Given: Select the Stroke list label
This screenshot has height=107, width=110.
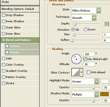Looking at the screenshot, I should click(10, 83).
